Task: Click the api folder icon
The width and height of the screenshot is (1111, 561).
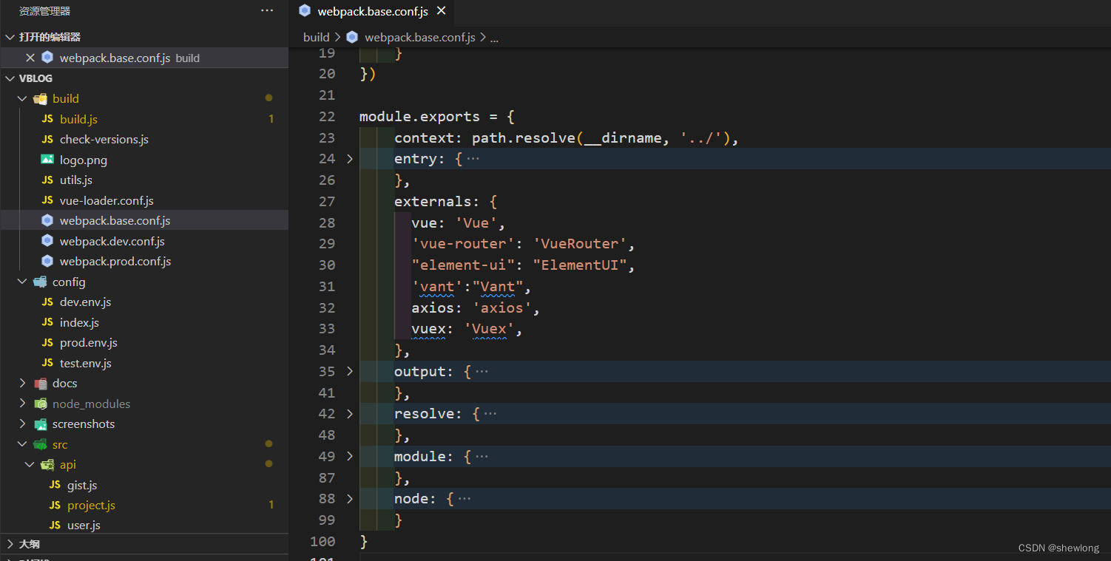Action: pos(48,464)
